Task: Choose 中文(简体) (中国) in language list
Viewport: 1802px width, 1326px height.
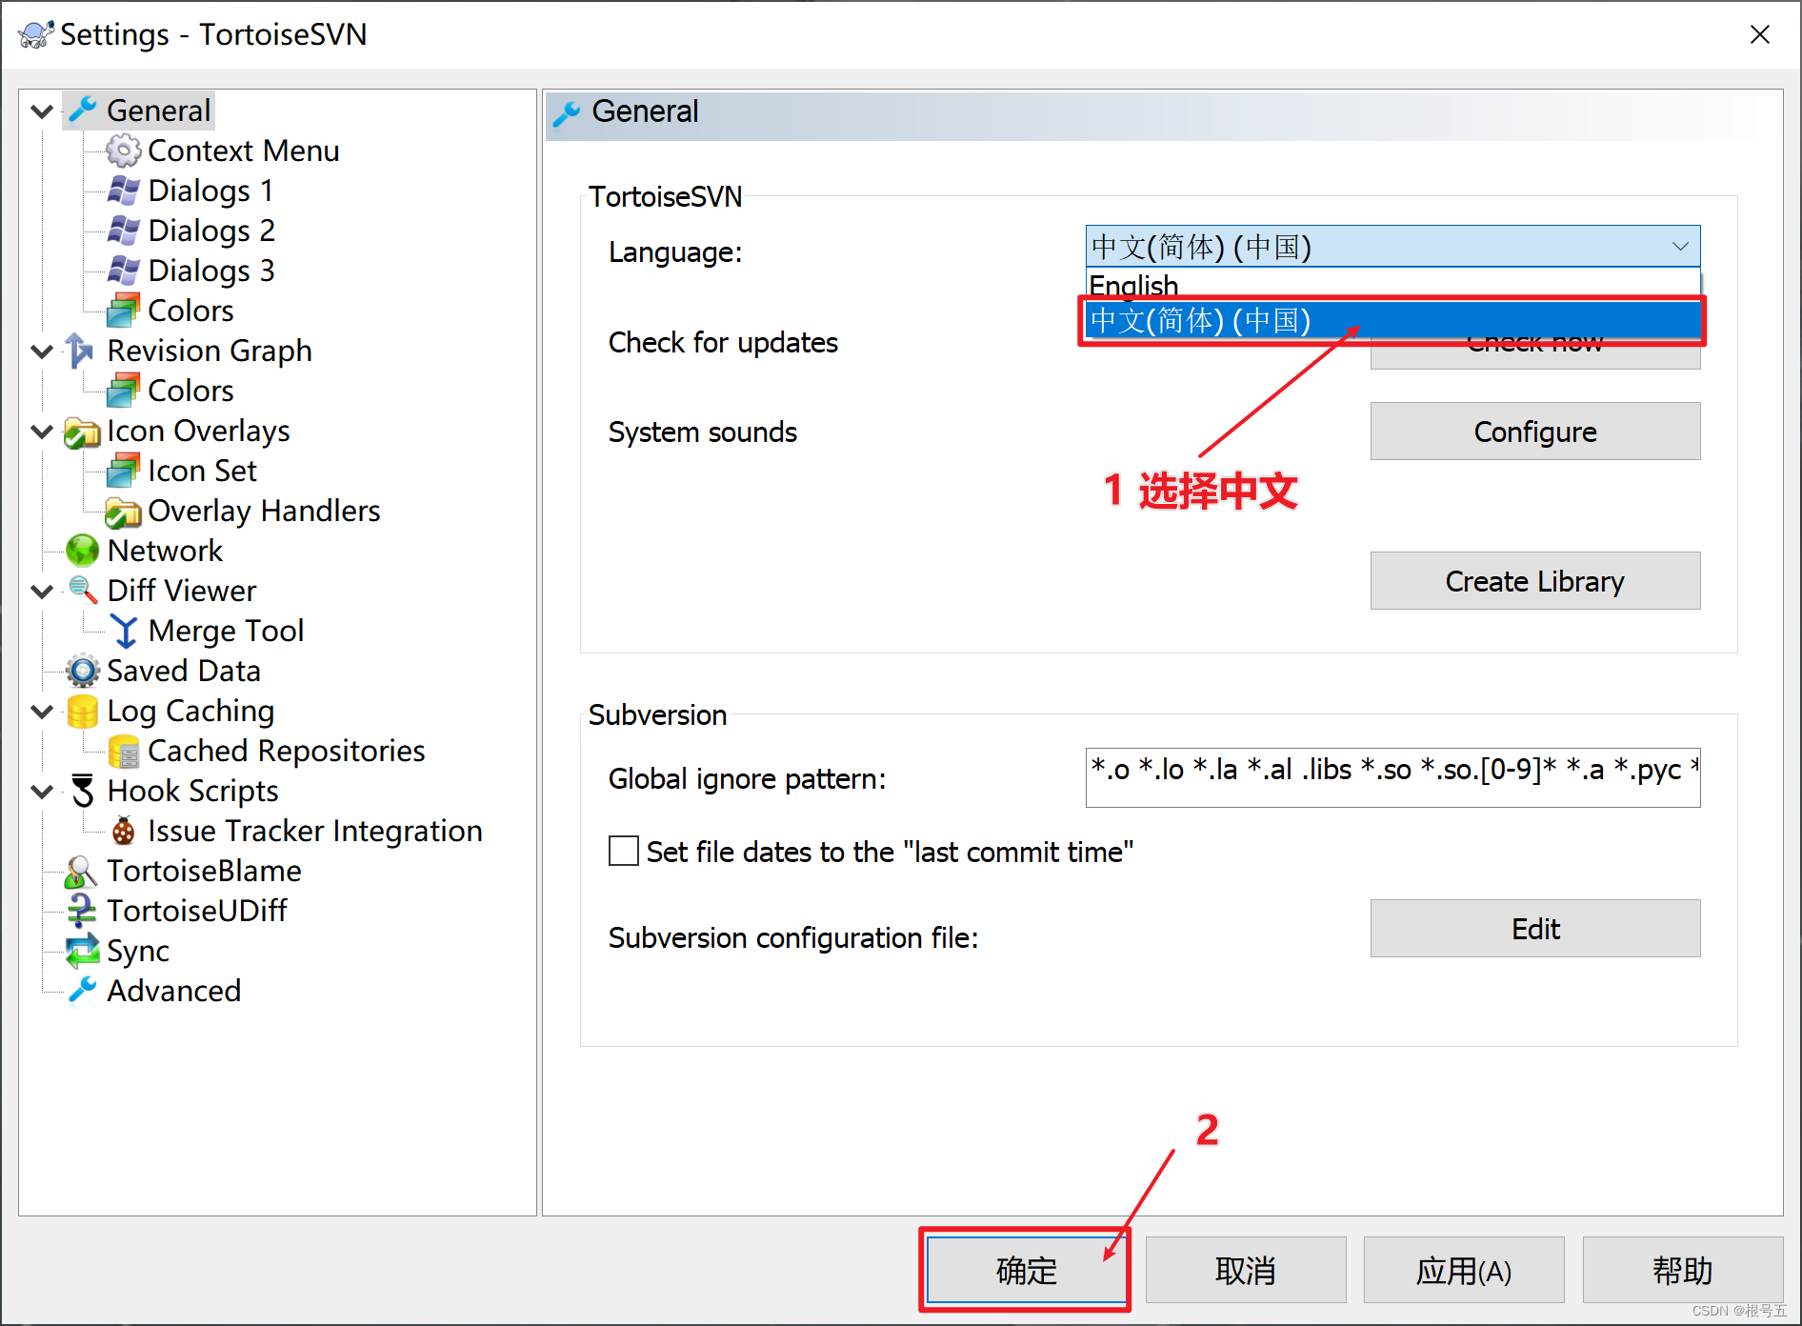Action: coord(1392,321)
